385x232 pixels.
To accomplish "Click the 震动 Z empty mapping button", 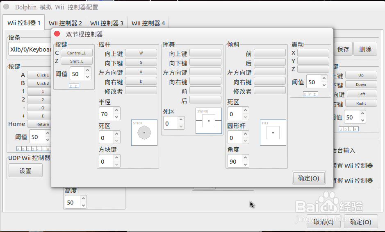I will click(313, 69).
